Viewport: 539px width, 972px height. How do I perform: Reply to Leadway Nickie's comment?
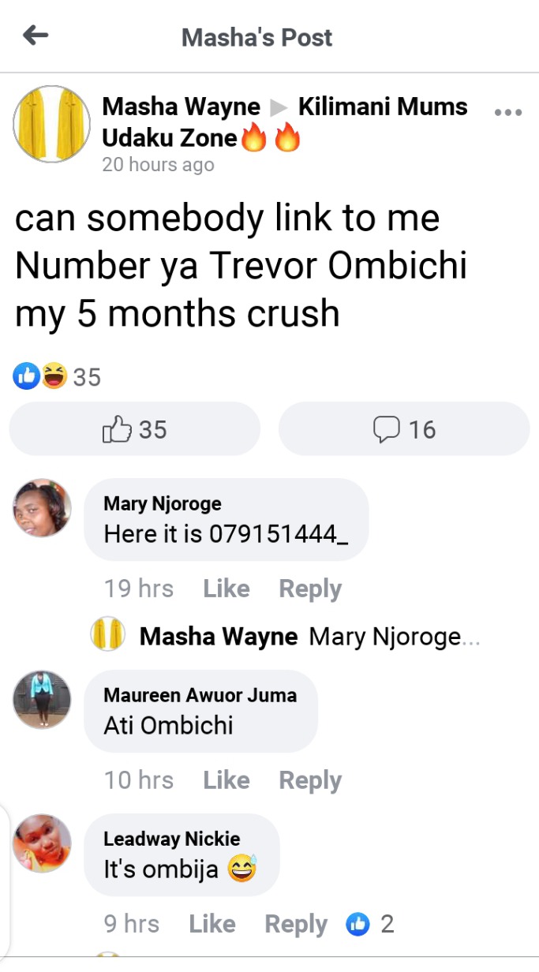296,925
